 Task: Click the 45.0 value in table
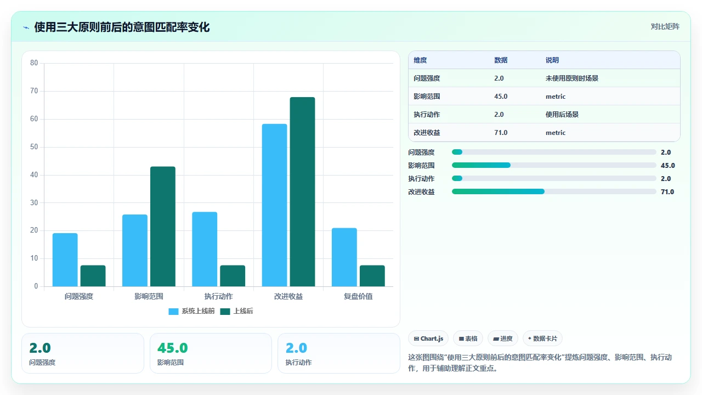(501, 96)
